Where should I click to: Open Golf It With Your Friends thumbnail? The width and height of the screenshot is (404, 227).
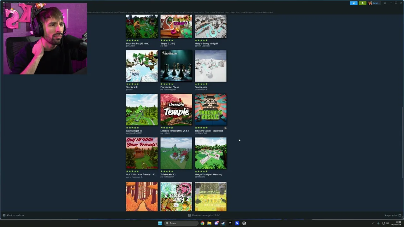pyautogui.click(x=142, y=153)
